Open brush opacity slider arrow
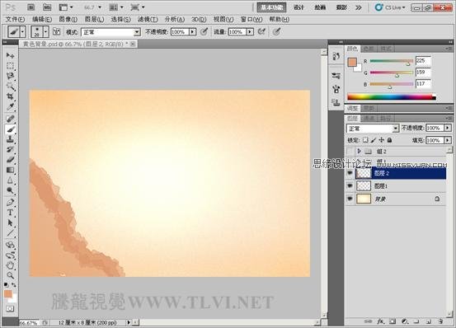 point(192,31)
